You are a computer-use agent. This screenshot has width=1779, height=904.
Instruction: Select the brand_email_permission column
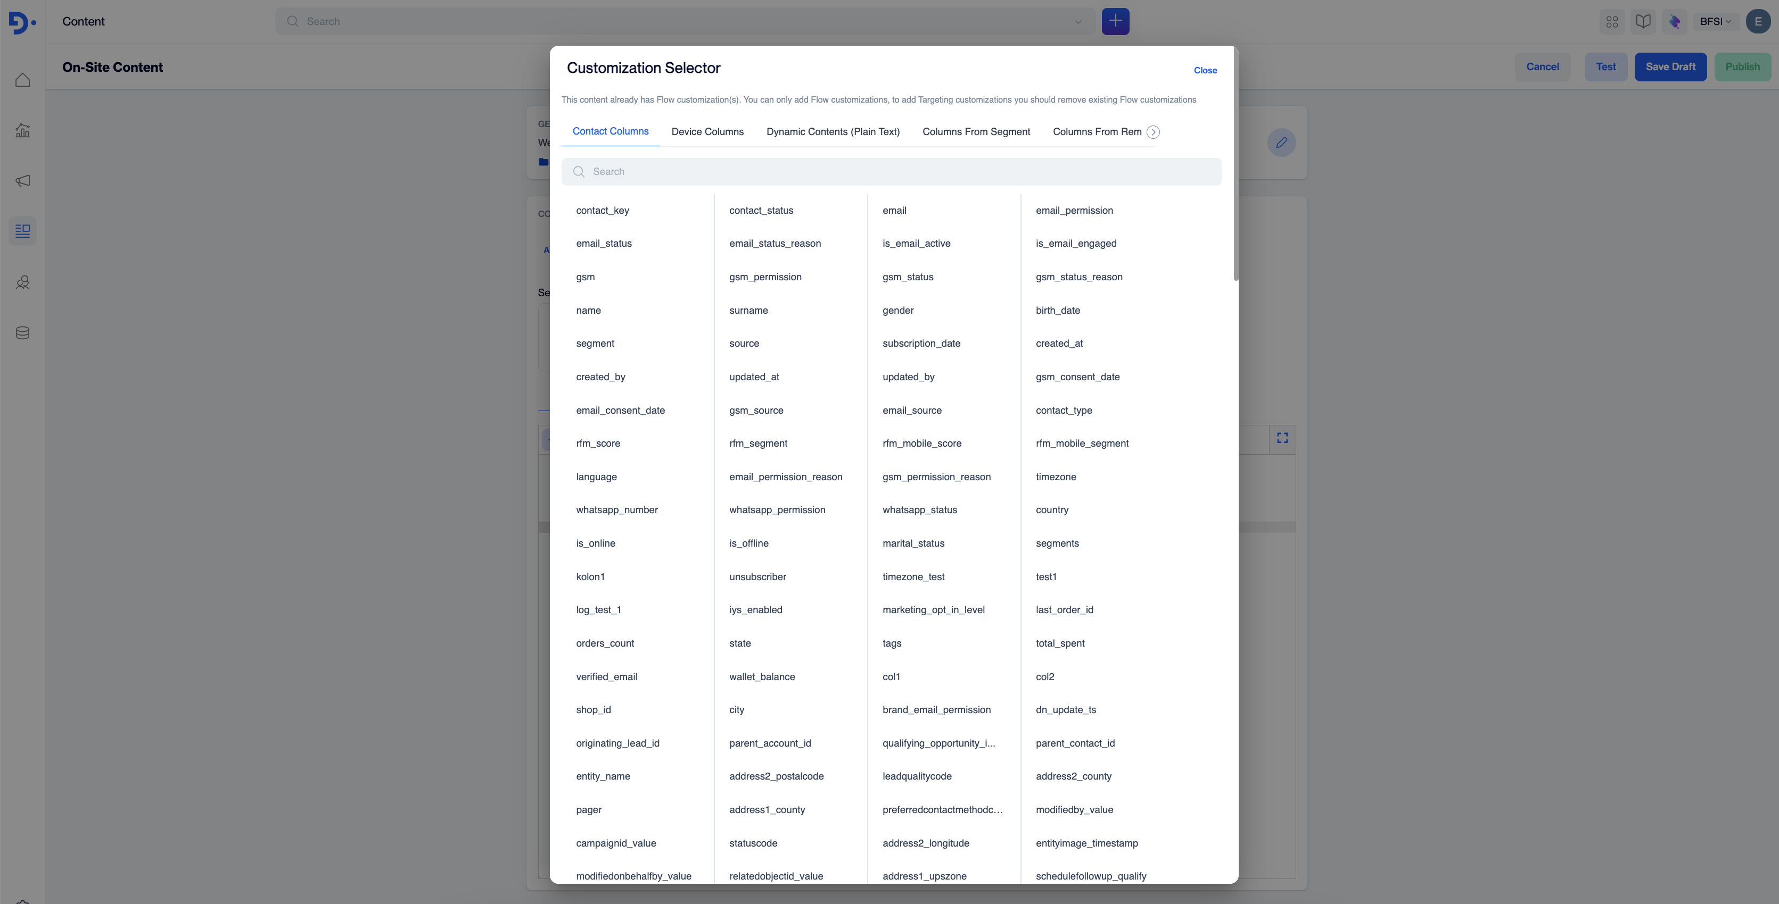pos(936,710)
